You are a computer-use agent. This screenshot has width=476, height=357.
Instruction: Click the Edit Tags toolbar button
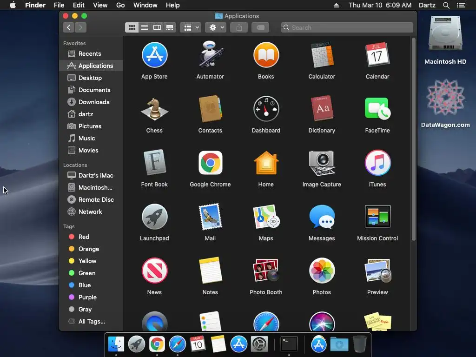(260, 27)
